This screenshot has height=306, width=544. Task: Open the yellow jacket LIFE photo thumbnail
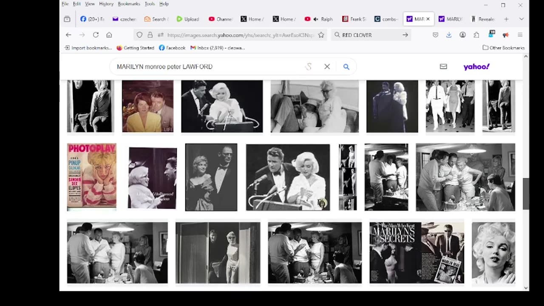148,106
